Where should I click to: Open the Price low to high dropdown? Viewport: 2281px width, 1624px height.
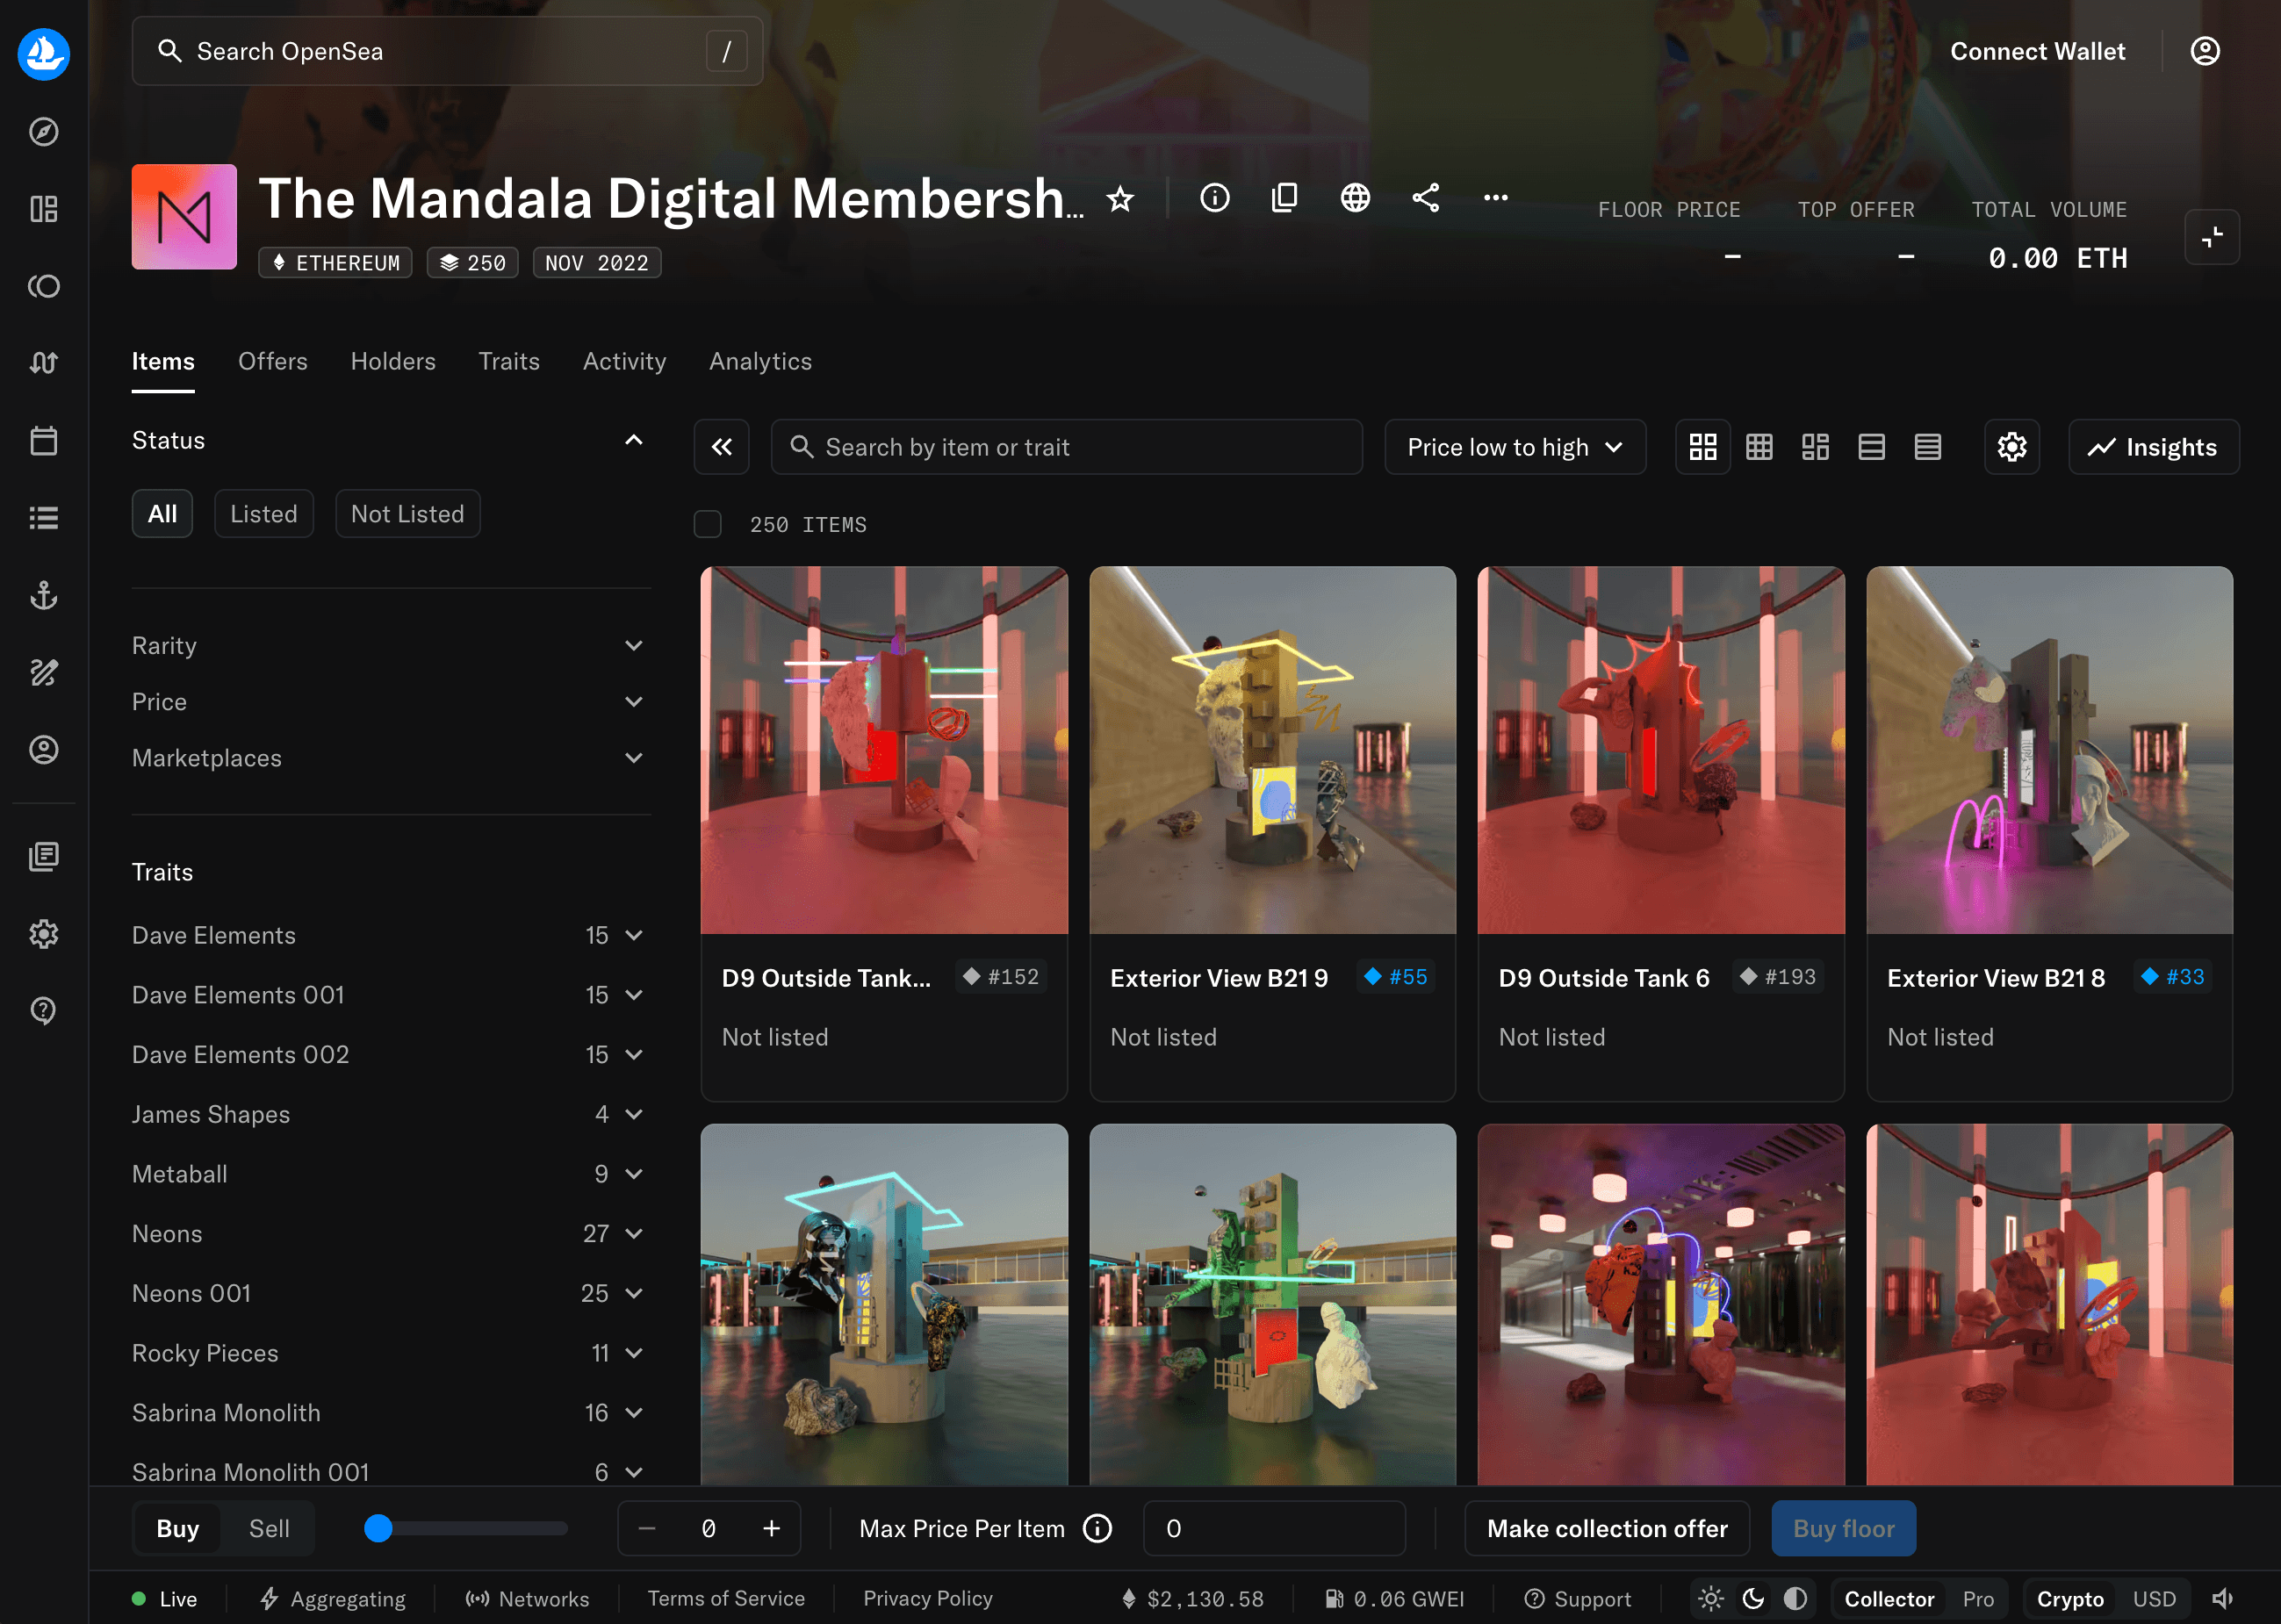(1514, 447)
